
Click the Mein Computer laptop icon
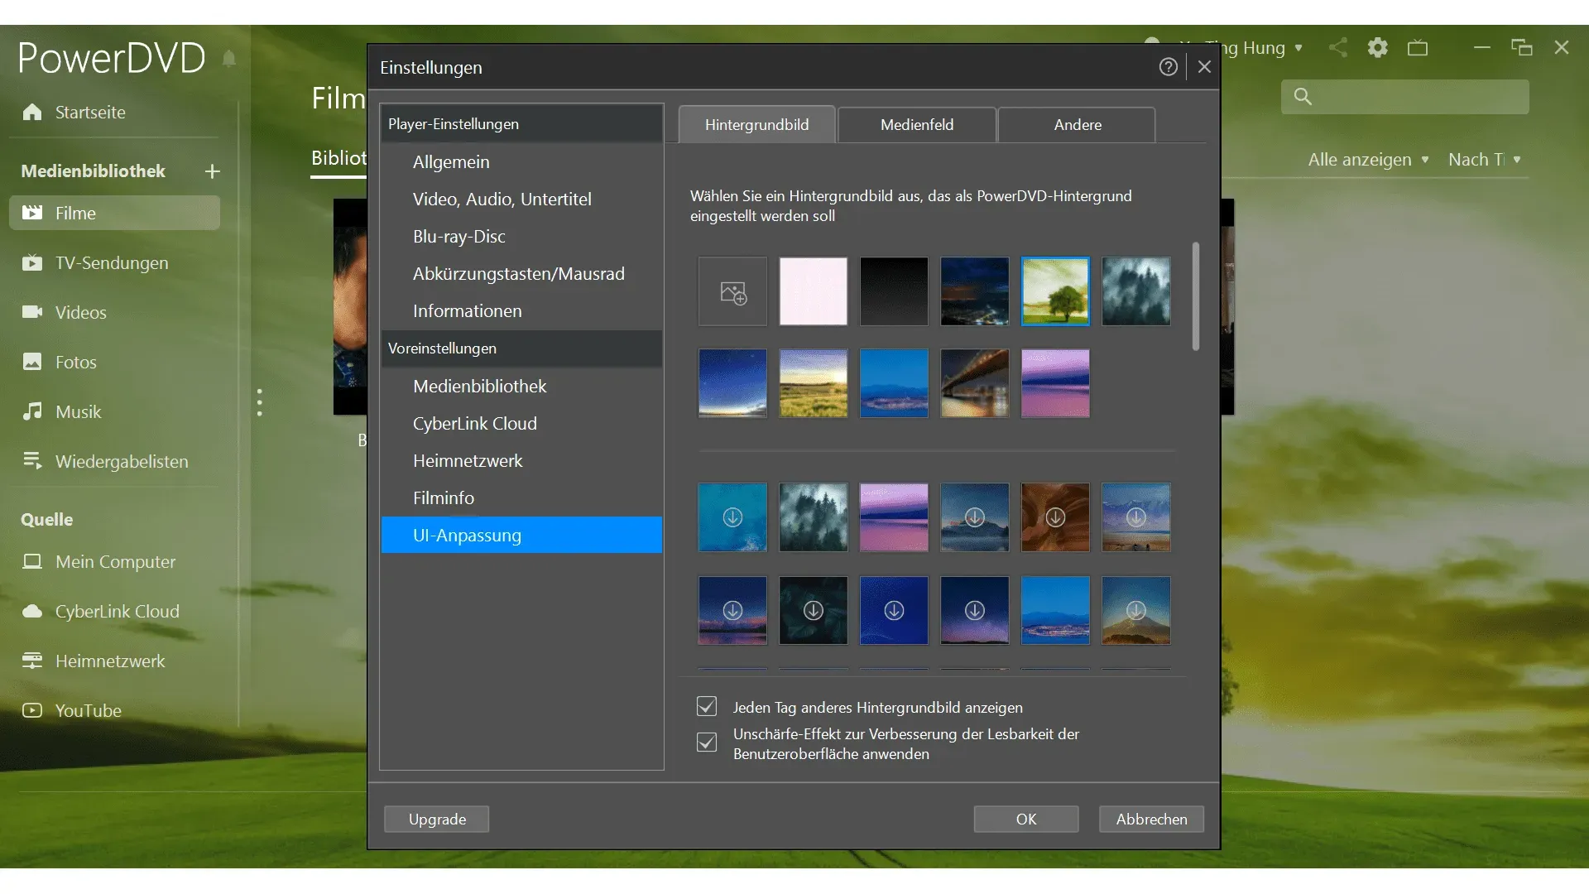coord(32,561)
